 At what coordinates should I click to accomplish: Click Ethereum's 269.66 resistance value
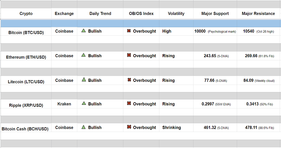(x=250, y=56)
